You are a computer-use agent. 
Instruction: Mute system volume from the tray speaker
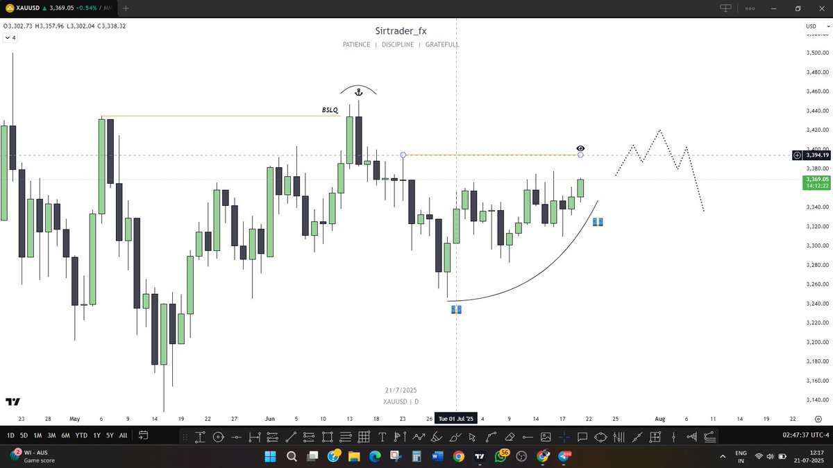coord(771,457)
